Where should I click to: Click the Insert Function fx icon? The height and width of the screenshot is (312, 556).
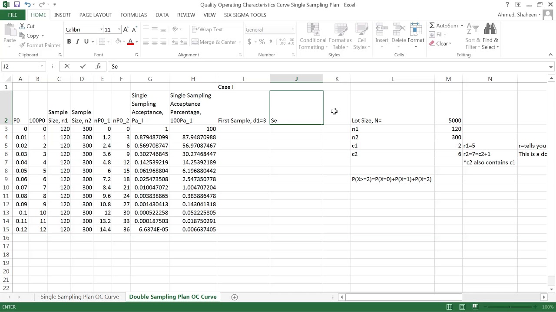click(x=99, y=66)
